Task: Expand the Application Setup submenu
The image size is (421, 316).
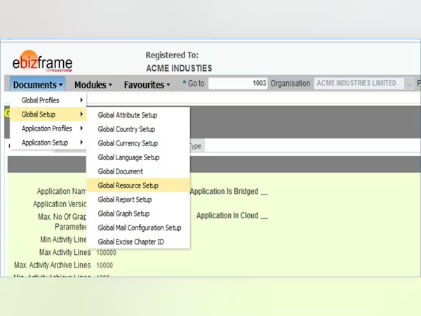Action: pyautogui.click(x=48, y=143)
